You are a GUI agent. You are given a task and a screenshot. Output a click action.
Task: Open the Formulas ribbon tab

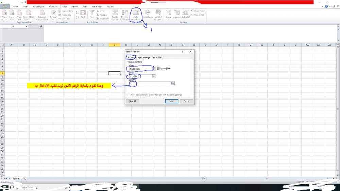coord(53,6)
